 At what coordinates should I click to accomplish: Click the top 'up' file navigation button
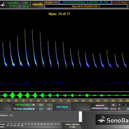coord(26,2)
